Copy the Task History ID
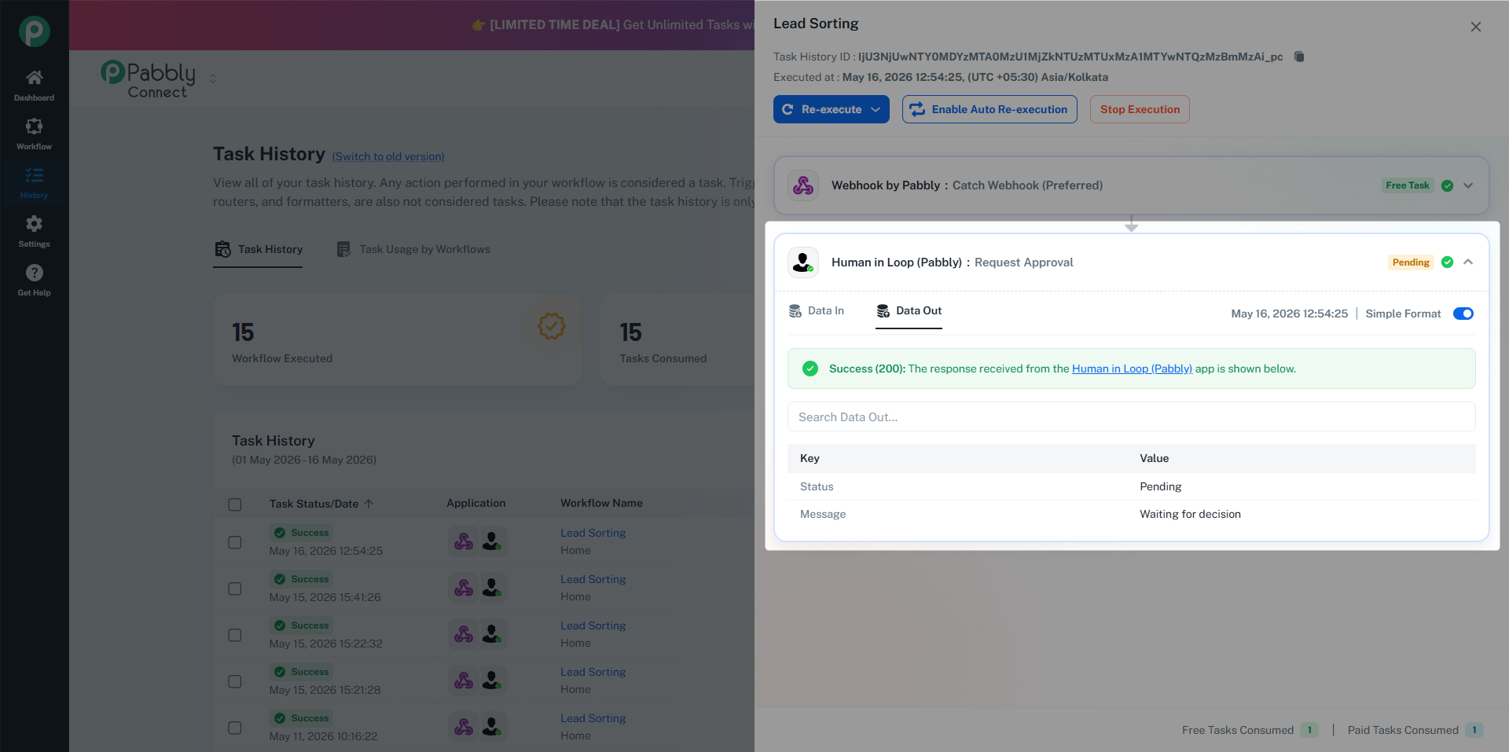The height and width of the screenshot is (752, 1509). pos(1299,57)
